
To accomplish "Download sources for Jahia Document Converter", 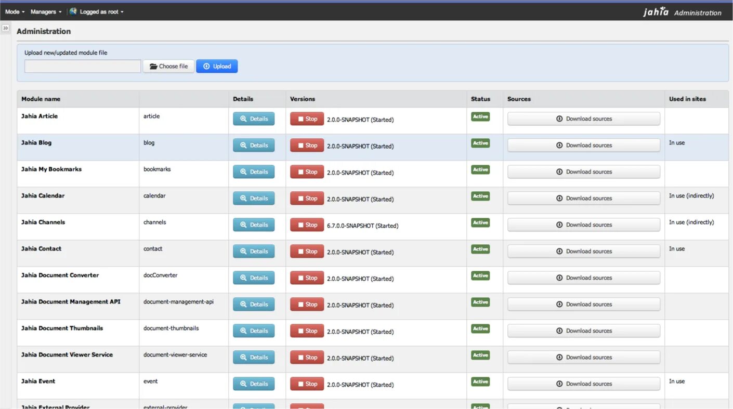I will tap(584, 278).
